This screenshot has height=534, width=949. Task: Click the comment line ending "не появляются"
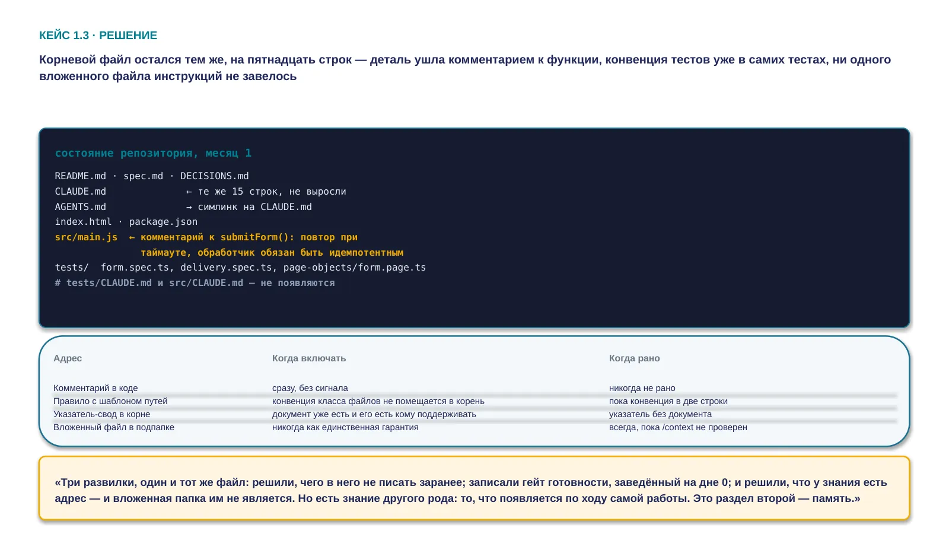click(x=195, y=283)
